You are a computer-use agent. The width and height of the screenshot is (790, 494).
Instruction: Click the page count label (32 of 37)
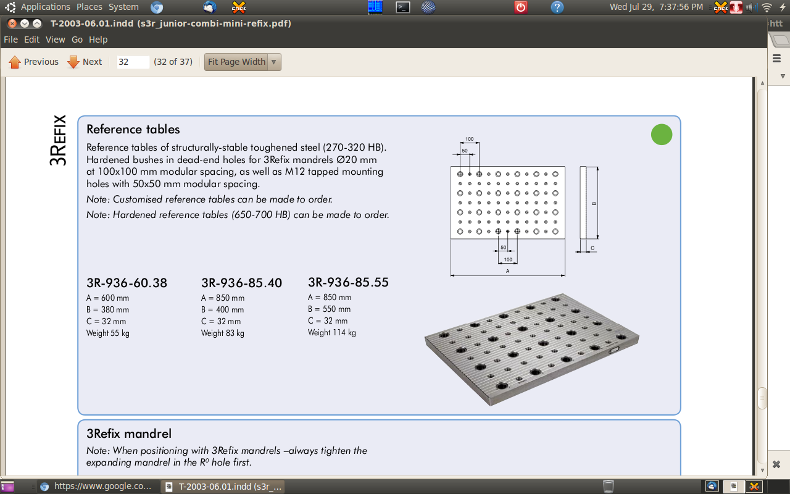173,62
